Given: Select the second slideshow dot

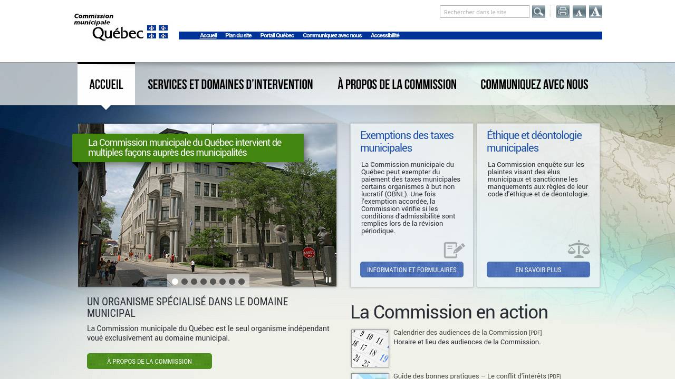Looking at the screenshot, I should point(185,282).
